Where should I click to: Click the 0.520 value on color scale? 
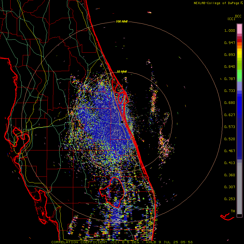pyautogui.click(x=230, y=139)
